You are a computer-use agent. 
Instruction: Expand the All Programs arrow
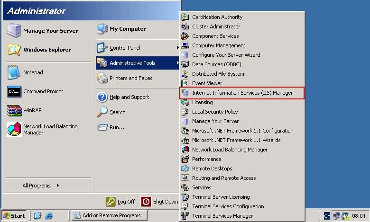click(58, 185)
